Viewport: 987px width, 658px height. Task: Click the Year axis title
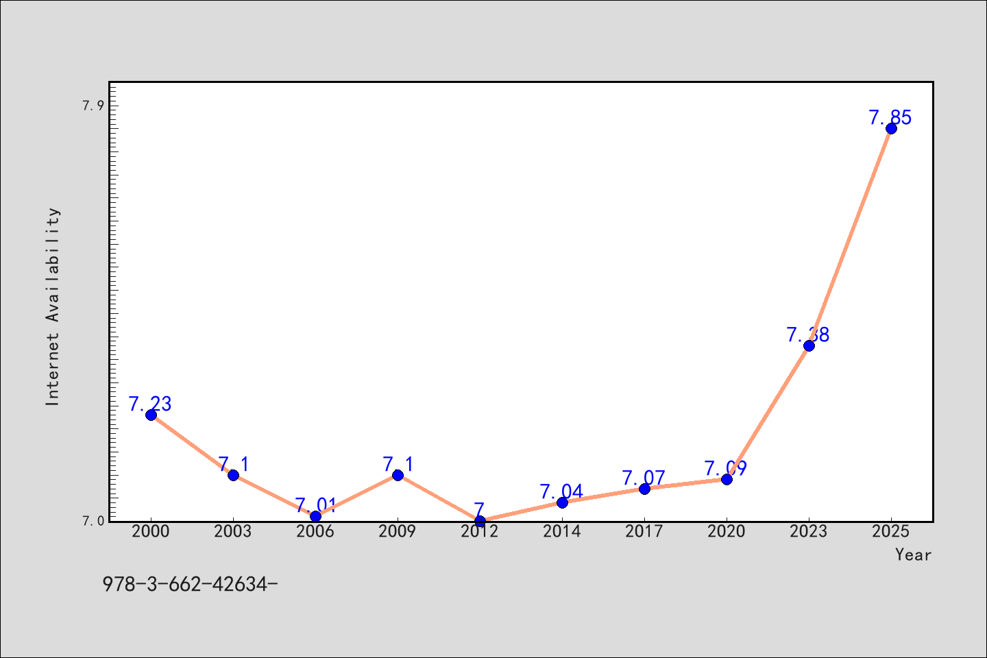click(913, 555)
